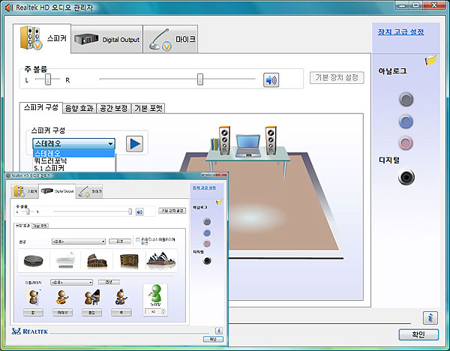The height and width of the screenshot is (351, 450).
Task: Click the black digital jack in main window
Action: 406,177
